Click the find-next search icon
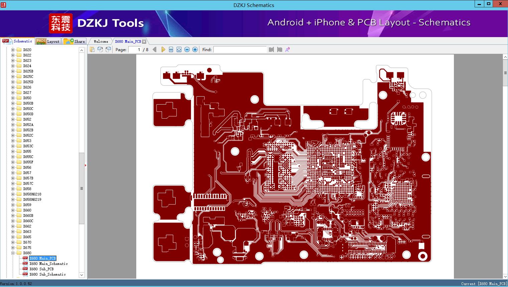This screenshot has height=287, width=508. click(x=280, y=49)
